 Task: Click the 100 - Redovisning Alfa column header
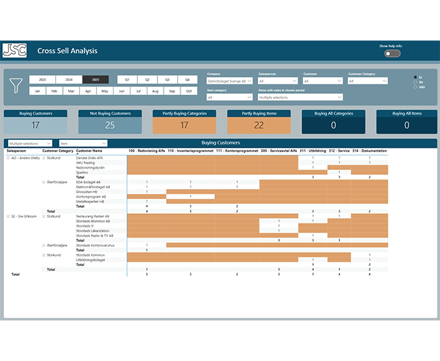pos(147,150)
